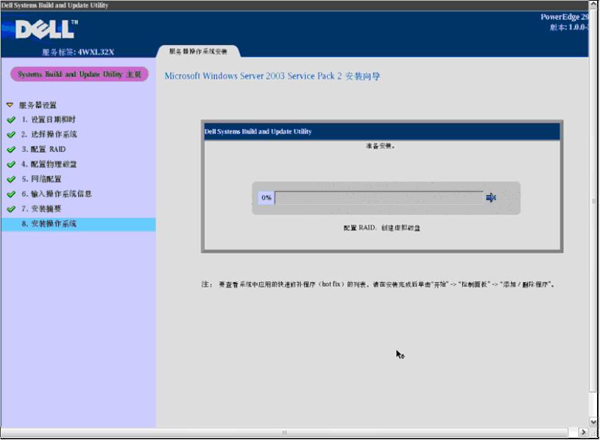Image resolution: width=600 pixels, height=440 pixels.
Task: Click the checkmark icon for 配置 RAID
Action: coord(10,150)
